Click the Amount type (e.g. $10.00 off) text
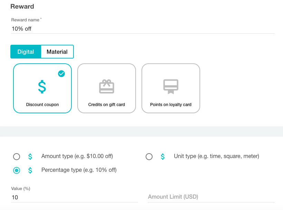The height and width of the screenshot is (210, 283). pos(77,156)
